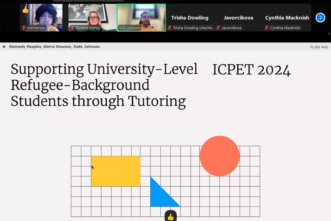This screenshot has height=221, width=331.
Task: Click presenter names 'Kennedy Peoples, Sierra Dawson, Jada Johnson'
Action: 54,46
